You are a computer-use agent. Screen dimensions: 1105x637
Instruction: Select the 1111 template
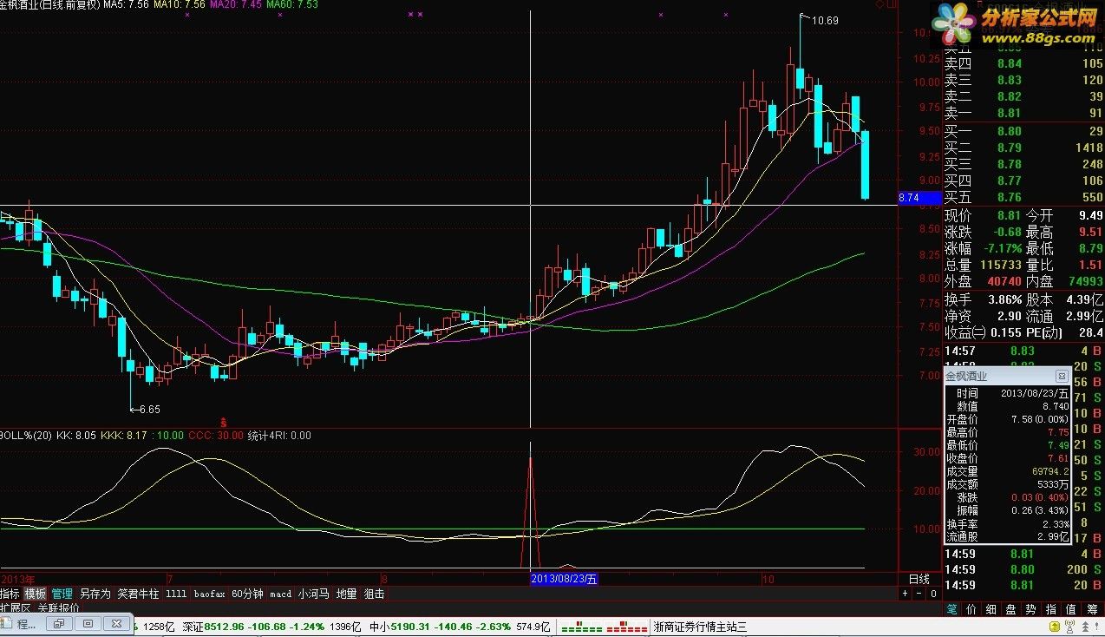[x=176, y=594]
